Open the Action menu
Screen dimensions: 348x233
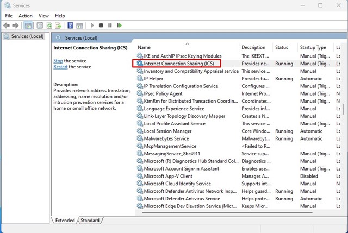coord(26,16)
